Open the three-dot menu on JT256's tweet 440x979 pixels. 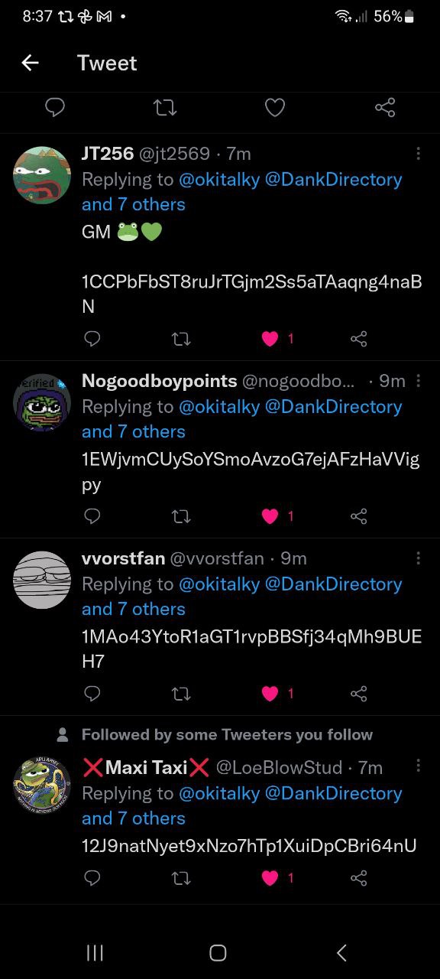click(x=418, y=154)
